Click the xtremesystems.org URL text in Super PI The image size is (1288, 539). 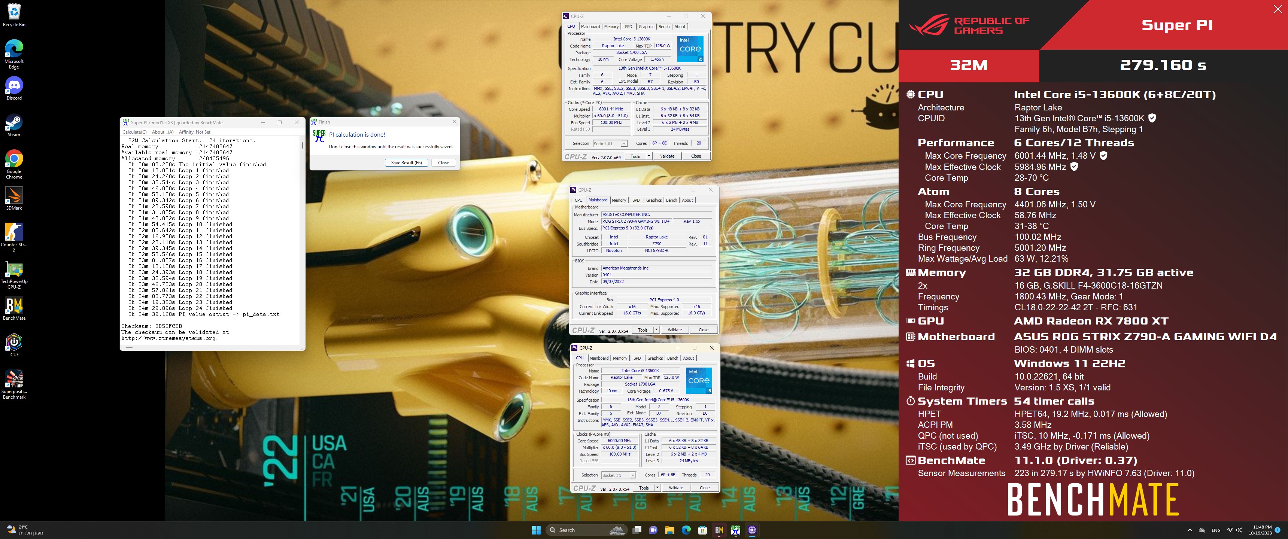pyautogui.click(x=170, y=338)
